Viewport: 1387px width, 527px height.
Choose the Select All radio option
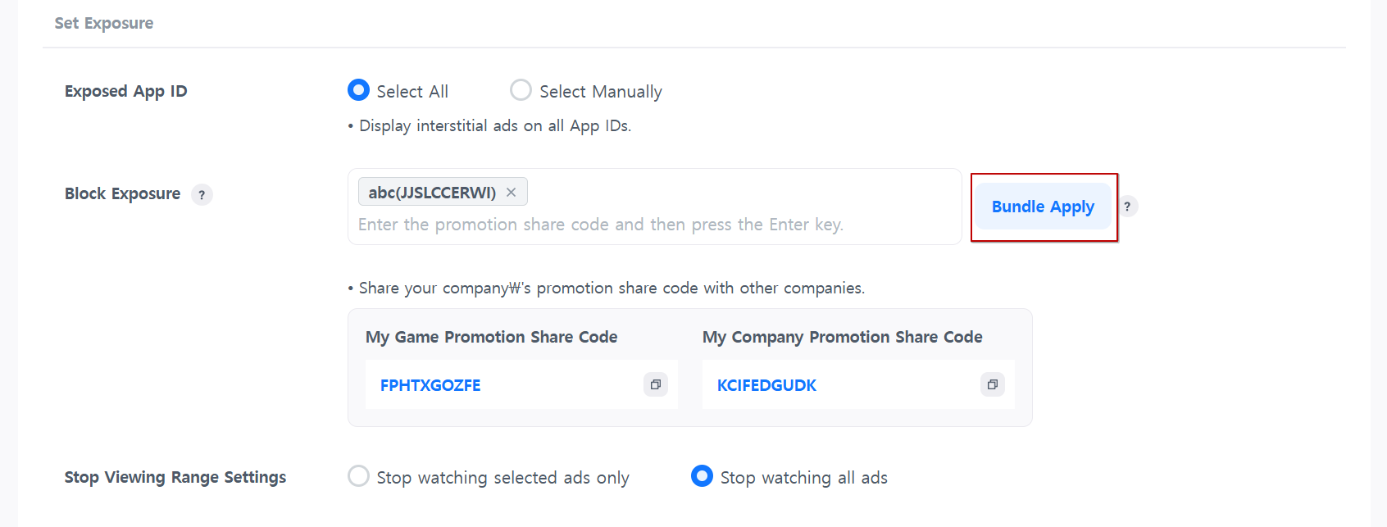[359, 90]
